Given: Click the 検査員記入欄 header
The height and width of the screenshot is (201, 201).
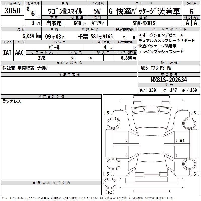Looking at the screenshot, I should click(x=51, y=97).
